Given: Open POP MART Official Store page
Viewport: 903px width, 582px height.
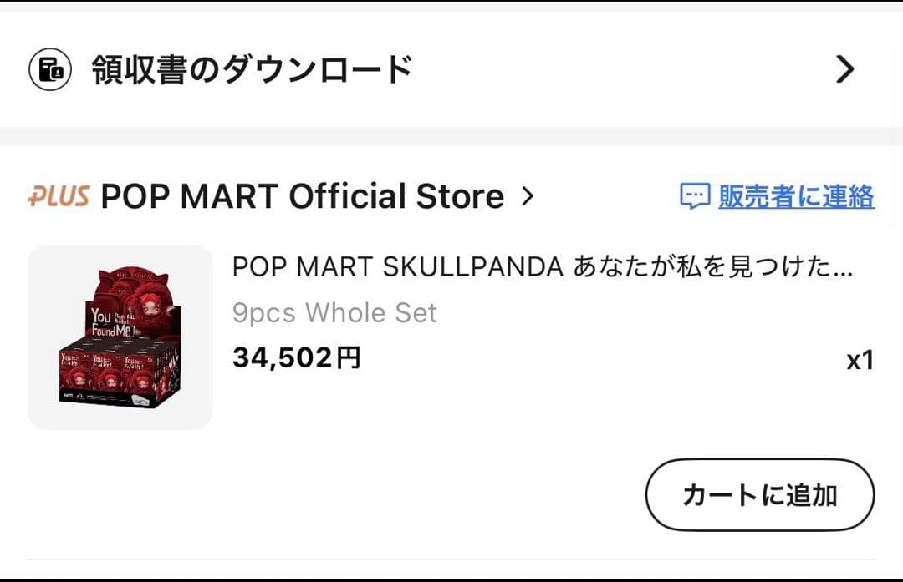Looking at the screenshot, I should (x=301, y=195).
